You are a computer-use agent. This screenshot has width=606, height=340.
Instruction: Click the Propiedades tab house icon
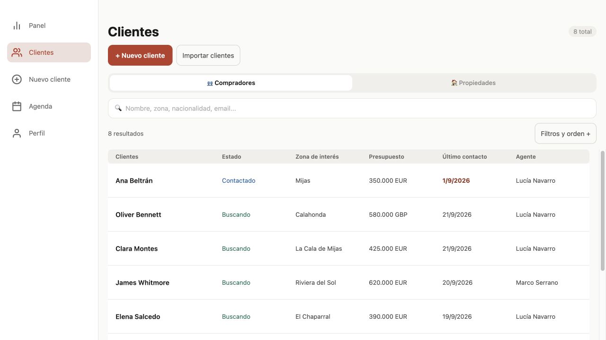pyautogui.click(x=454, y=83)
